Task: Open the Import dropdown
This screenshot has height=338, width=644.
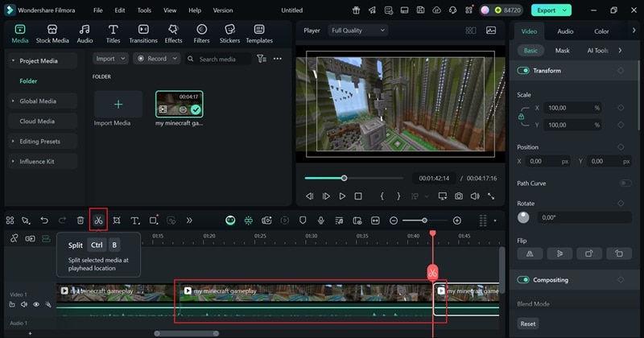Action: pos(110,59)
